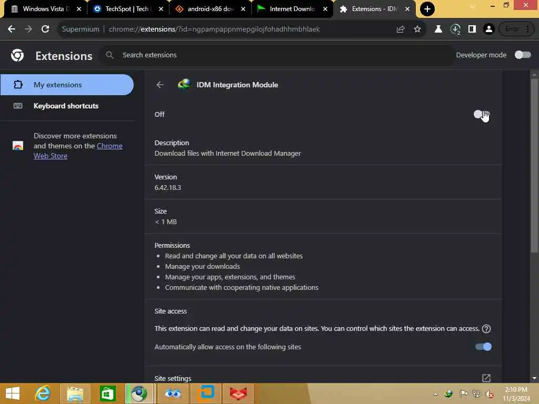539x404 pixels.
Task: Close the Internet Download tab
Action: pyautogui.click(x=325, y=9)
